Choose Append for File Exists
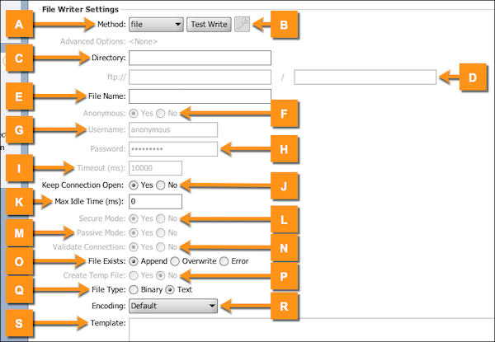495x342 pixels. [134, 261]
